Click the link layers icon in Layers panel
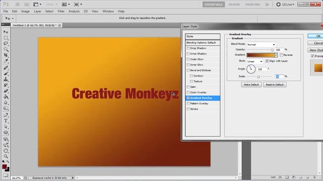Image resolution: width=323 pixels, height=181 pixels. click(273, 177)
